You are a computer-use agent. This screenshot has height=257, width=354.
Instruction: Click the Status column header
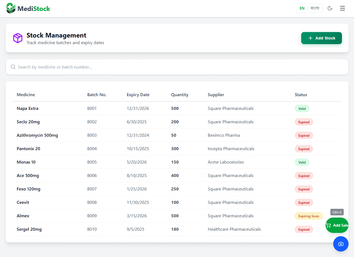(301, 95)
